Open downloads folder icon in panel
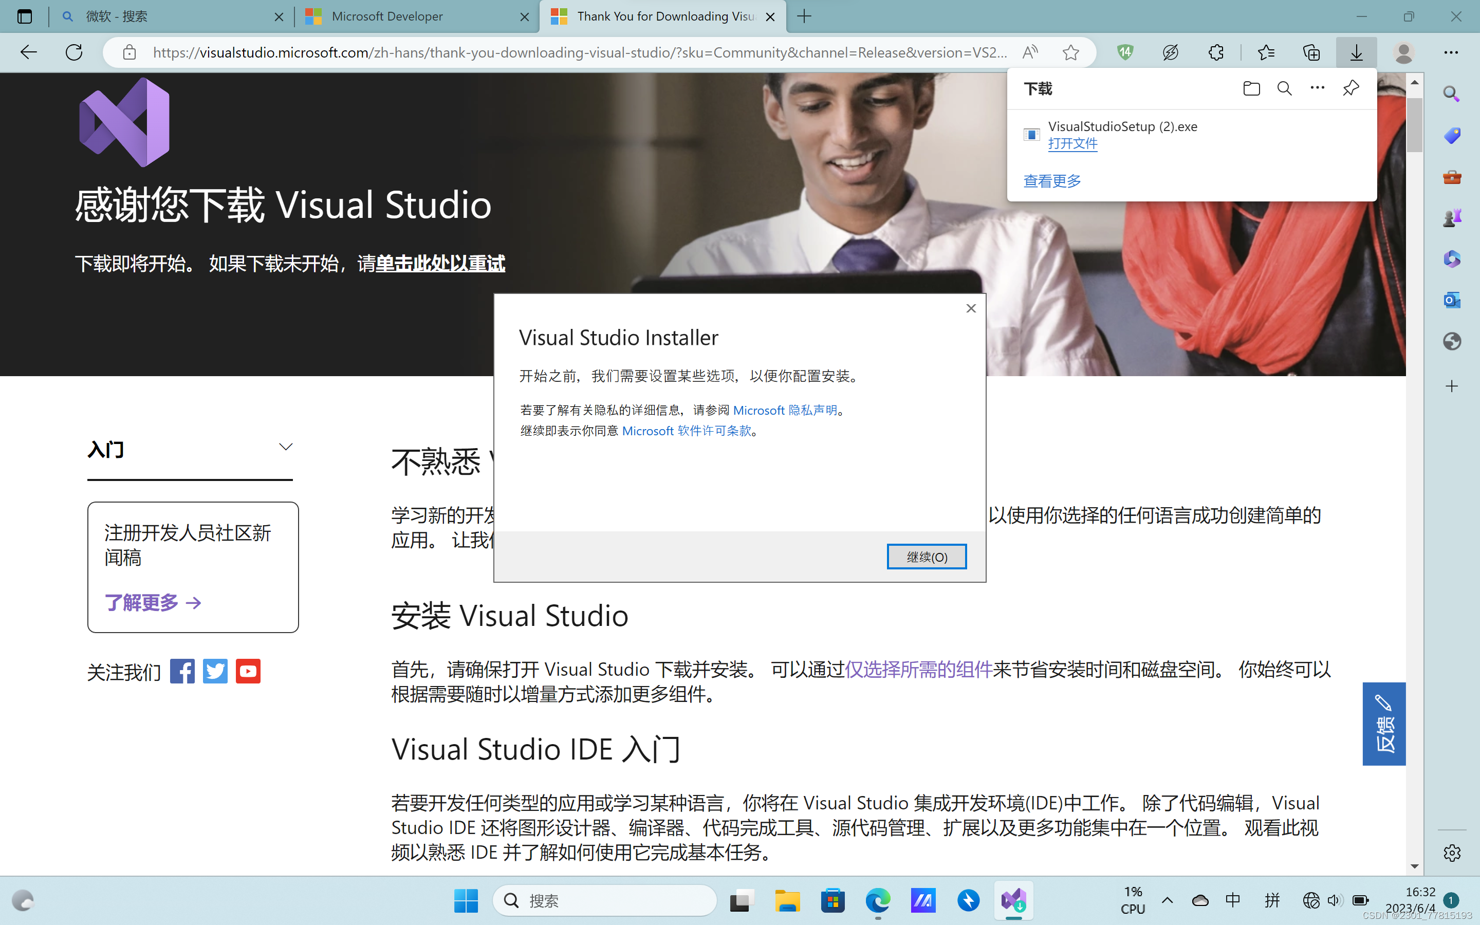This screenshot has width=1480, height=925. pyautogui.click(x=1251, y=89)
